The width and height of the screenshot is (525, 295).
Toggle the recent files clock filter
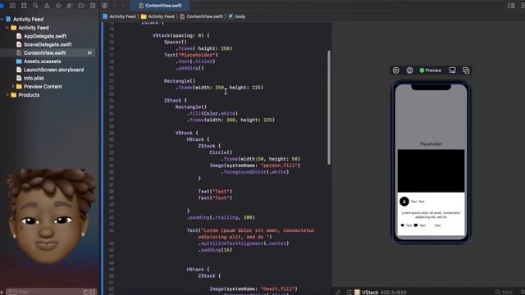click(85, 292)
